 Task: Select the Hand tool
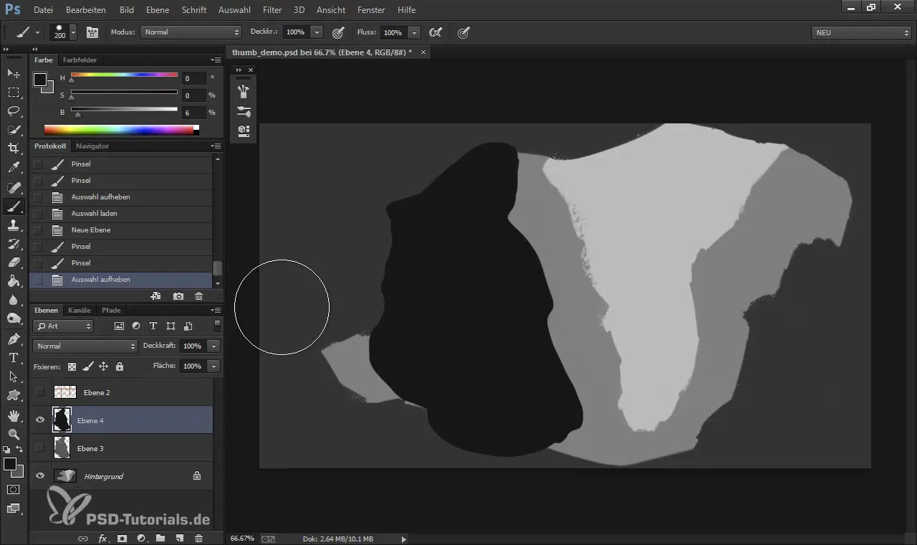(x=14, y=415)
